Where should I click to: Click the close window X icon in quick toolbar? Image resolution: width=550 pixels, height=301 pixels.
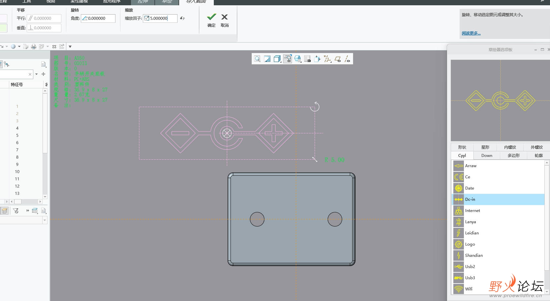(x=54, y=46)
